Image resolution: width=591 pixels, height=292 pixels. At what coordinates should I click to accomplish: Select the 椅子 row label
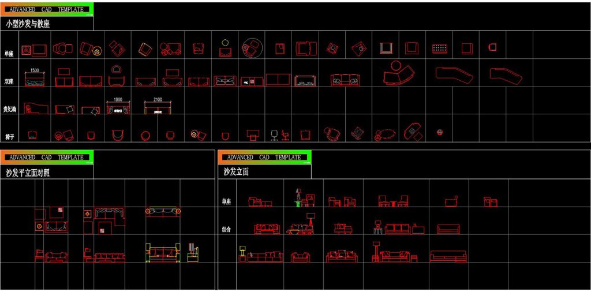click(9, 136)
